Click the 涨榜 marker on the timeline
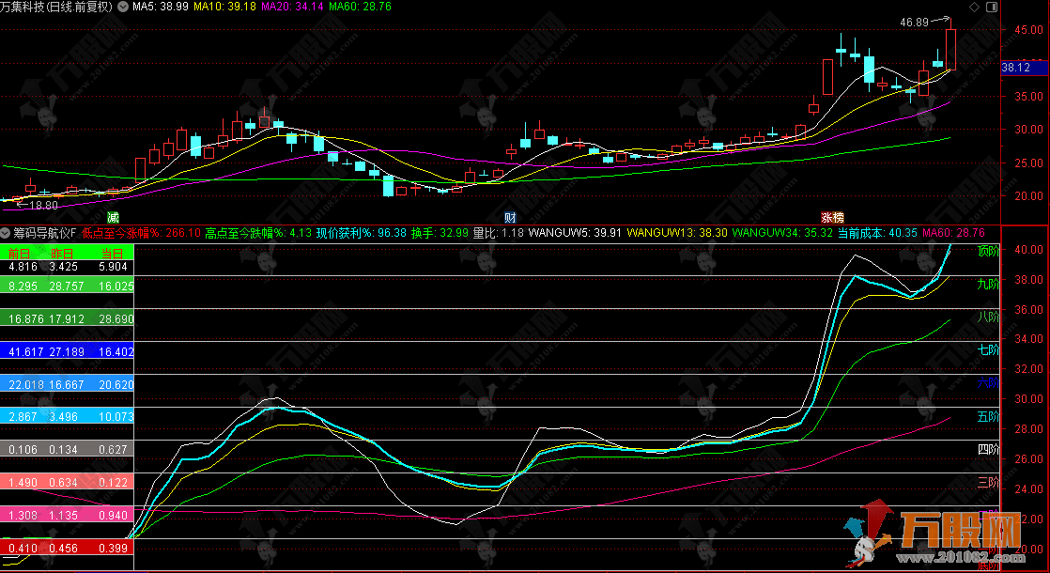Image resolution: width=1050 pixels, height=573 pixels. (832, 216)
